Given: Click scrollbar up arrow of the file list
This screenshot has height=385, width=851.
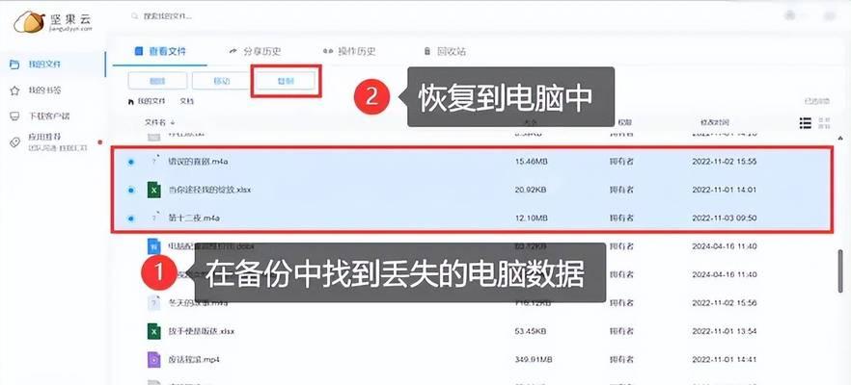Looking at the screenshot, I should (x=841, y=137).
